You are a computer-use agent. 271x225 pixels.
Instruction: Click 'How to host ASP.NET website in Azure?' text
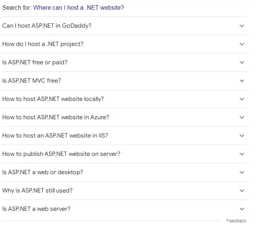pos(56,117)
